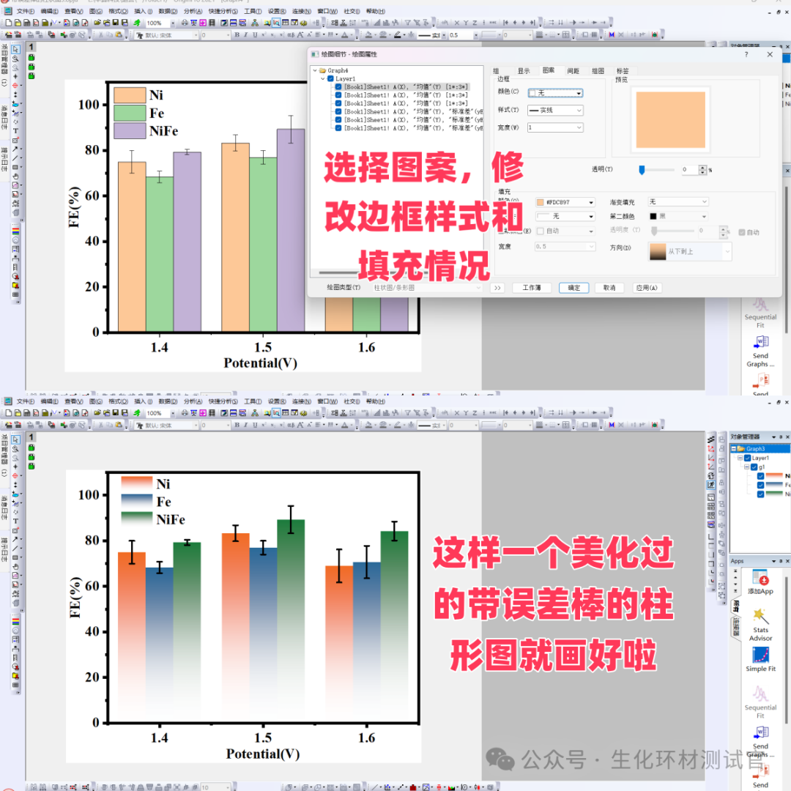Open 文件 menu in upper window
The image size is (791, 791).
[25, 11]
